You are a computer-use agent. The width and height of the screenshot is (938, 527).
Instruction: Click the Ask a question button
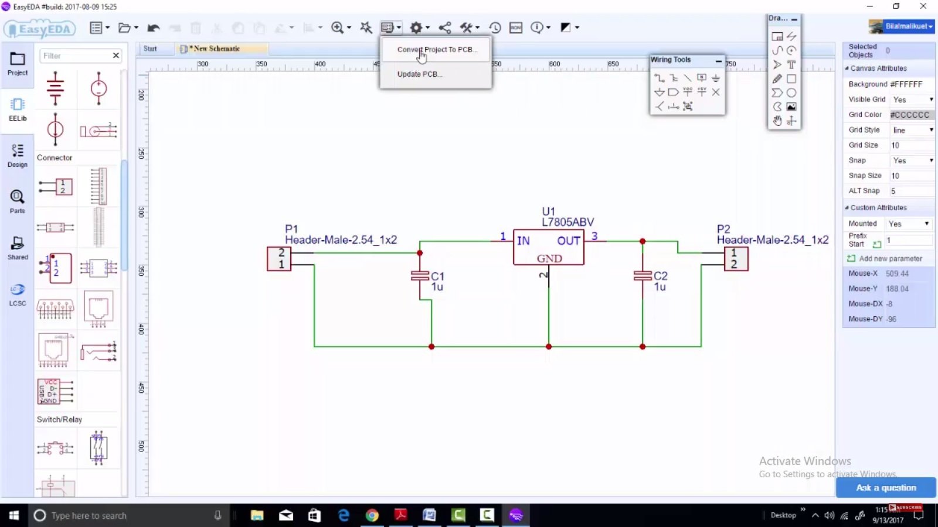[886, 487]
